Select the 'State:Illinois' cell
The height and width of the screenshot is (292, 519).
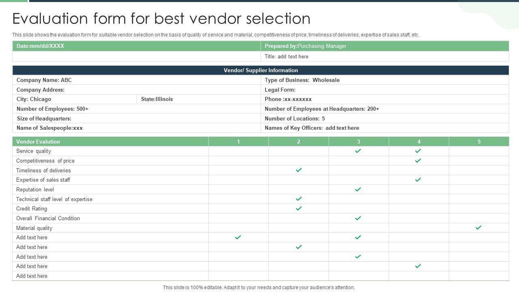click(x=199, y=99)
